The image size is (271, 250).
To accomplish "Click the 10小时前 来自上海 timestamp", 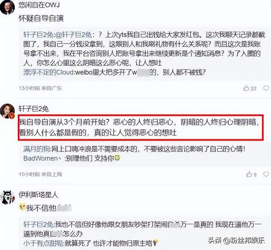I will [40, 174].
